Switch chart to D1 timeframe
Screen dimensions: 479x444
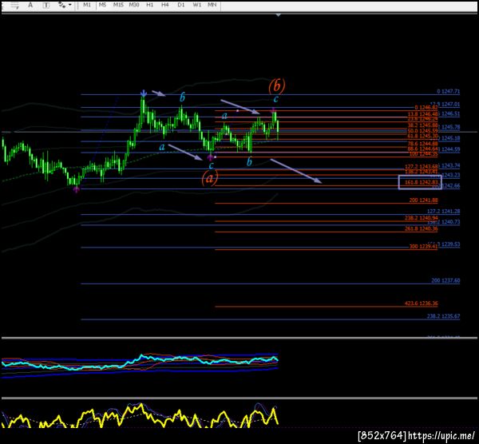(181, 5)
